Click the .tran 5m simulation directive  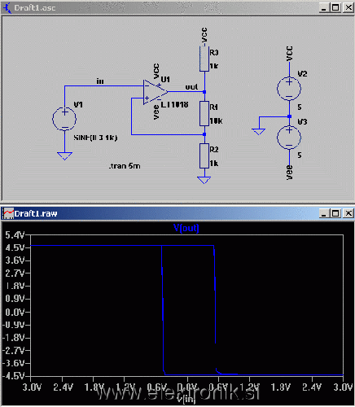125,166
